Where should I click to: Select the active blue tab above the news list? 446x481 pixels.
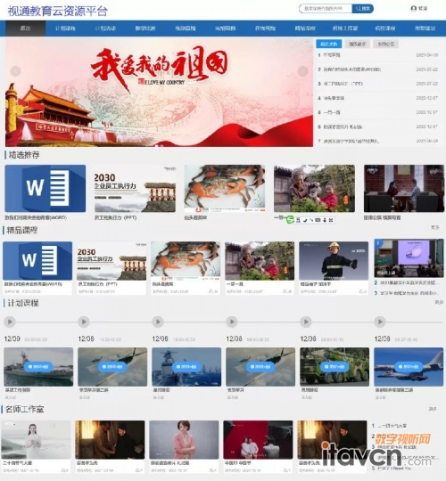(328, 44)
